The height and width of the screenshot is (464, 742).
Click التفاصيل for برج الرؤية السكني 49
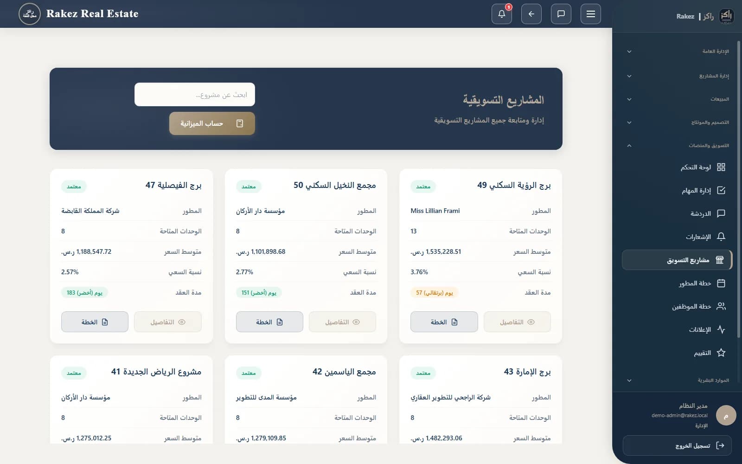click(517, 322)
